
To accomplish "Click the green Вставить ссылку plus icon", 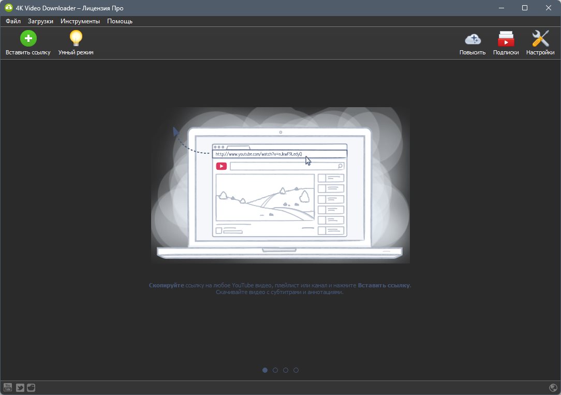I will click(x=28, y=38).
